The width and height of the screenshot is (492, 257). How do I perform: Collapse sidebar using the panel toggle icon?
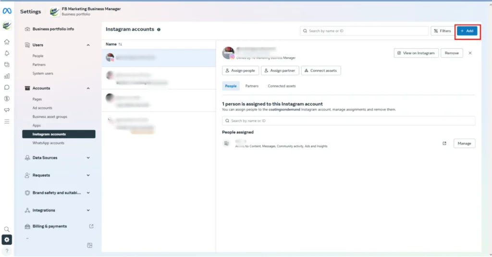click(90, 245)
